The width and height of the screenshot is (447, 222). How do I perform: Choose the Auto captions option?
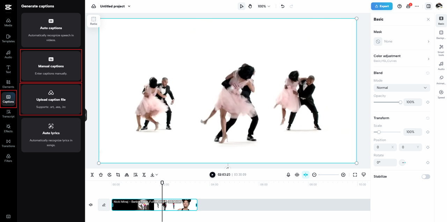click(51, 30)
